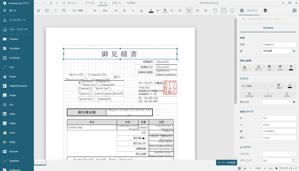Image resolution: width=299 pixels, height=171 pixels.
Task: Toggle bold formatting in toolbar
Action: (x=124, y=11)
